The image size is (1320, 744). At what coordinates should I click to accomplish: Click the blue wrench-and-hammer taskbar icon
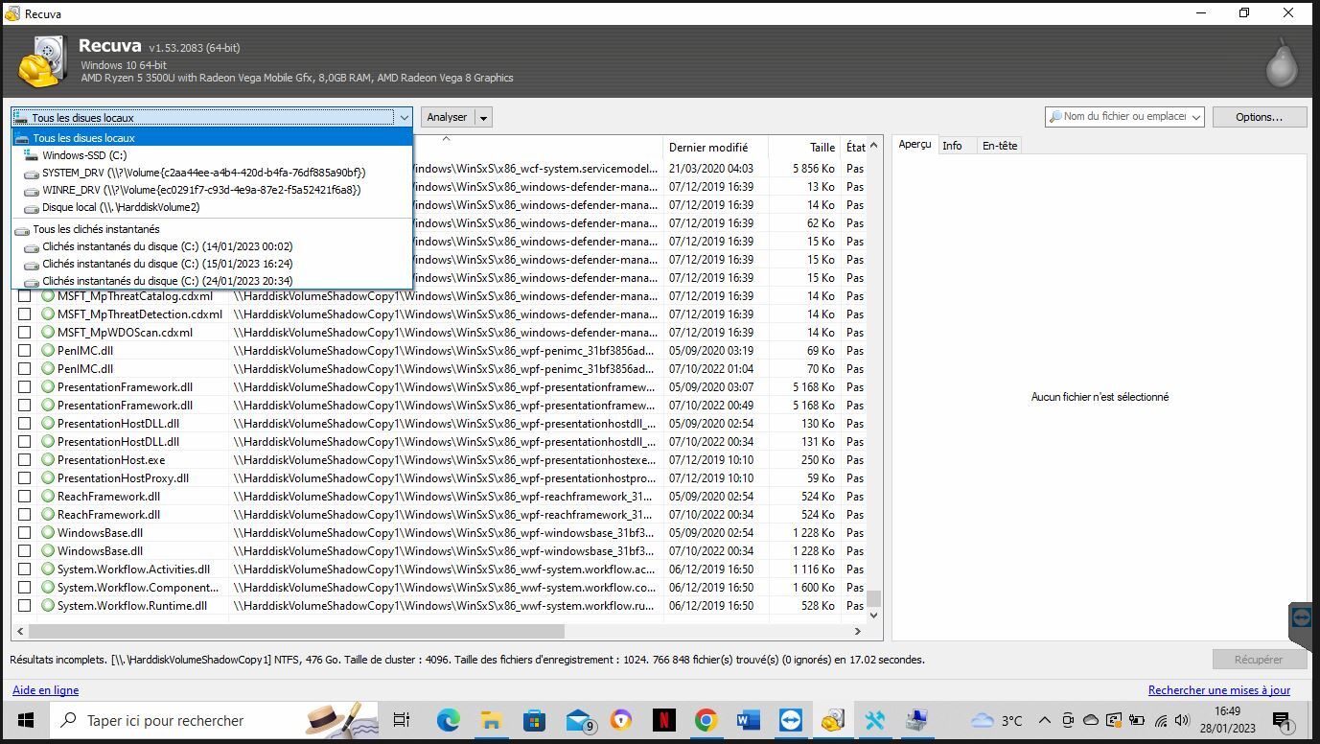click(x=875, y=720)
